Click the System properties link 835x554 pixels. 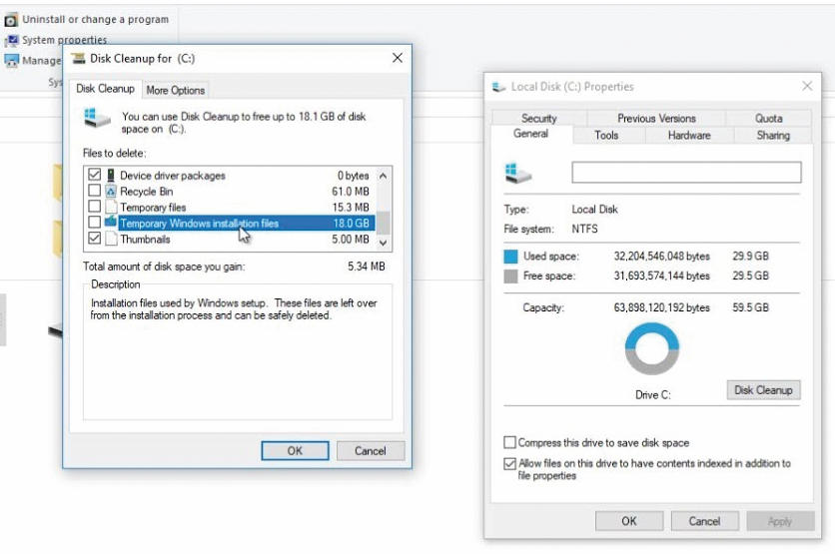(x=65, y=40)
